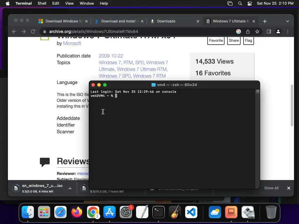
Task: Open Firefox from the Dock
Action: pos(77,212)
